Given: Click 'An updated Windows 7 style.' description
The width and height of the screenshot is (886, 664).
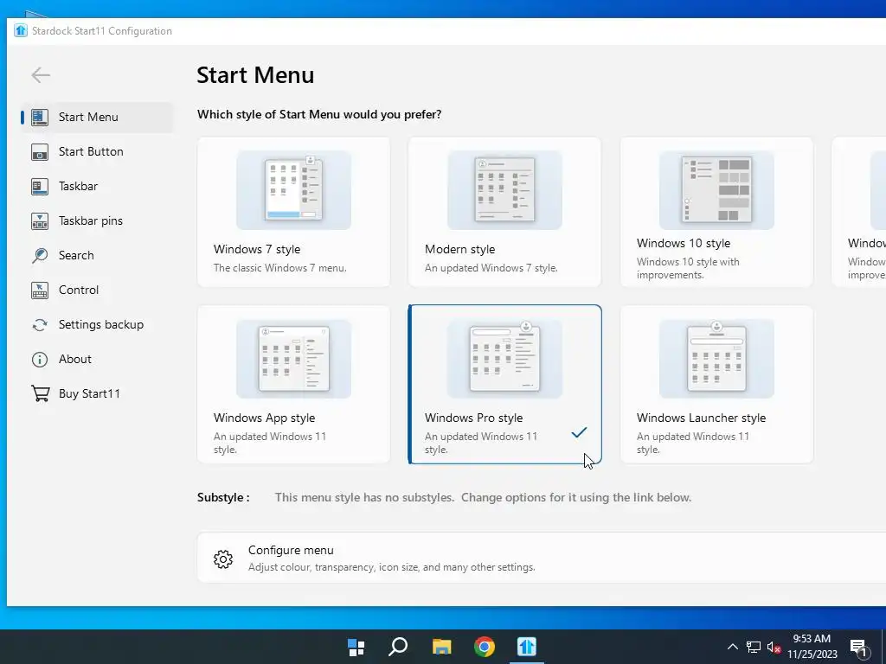Looking at the screenshot, I should click(x=491, y=268).
